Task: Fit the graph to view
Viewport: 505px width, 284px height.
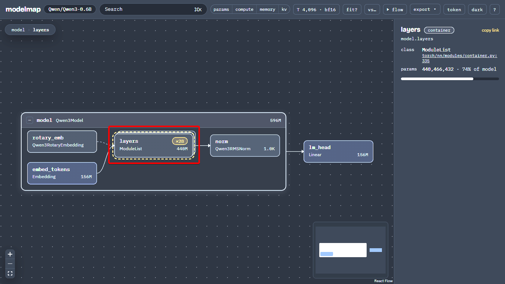Action: (10, 274)
